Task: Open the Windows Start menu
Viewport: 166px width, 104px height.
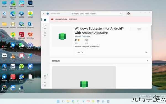Action: [58, 101]
